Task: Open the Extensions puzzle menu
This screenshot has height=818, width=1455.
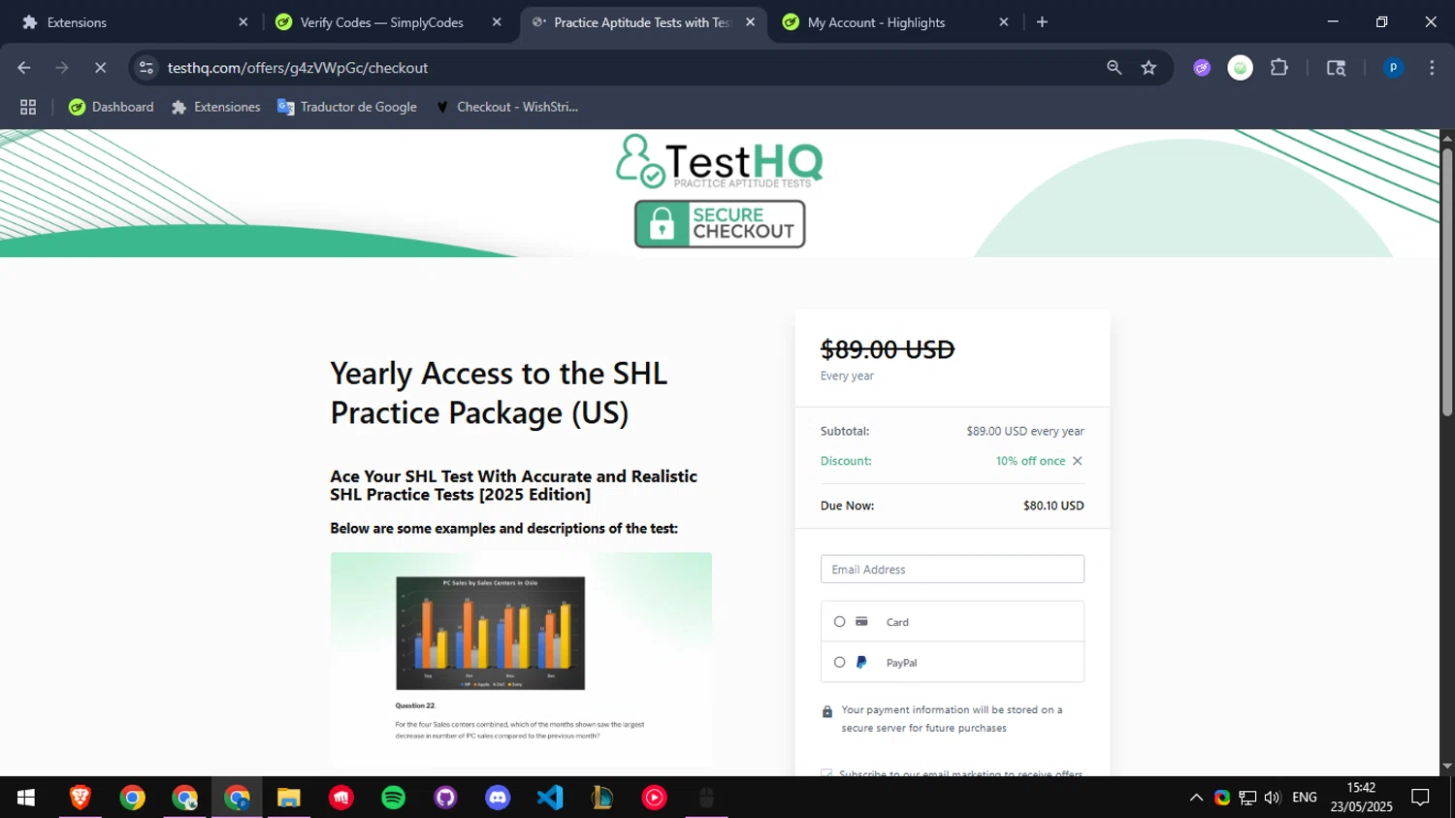Action: (x=1279, y=68)
